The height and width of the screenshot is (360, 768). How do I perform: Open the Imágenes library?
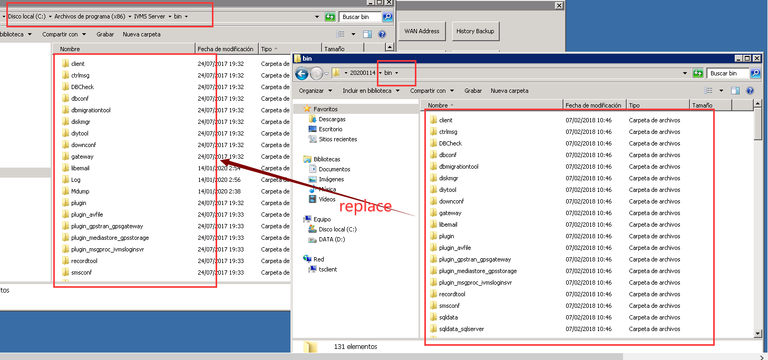coord(331,179)
